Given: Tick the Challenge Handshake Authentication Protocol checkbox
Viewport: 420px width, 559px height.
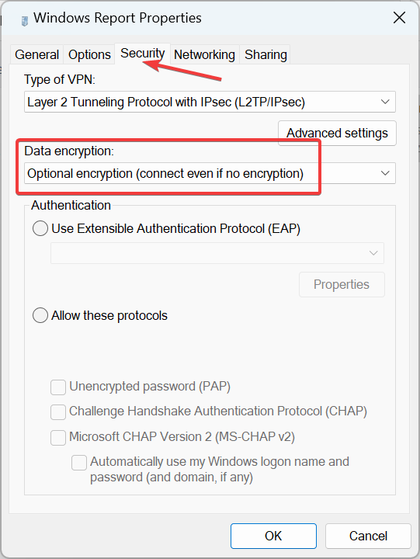Looking at the screenshot, I should [58, 412].
